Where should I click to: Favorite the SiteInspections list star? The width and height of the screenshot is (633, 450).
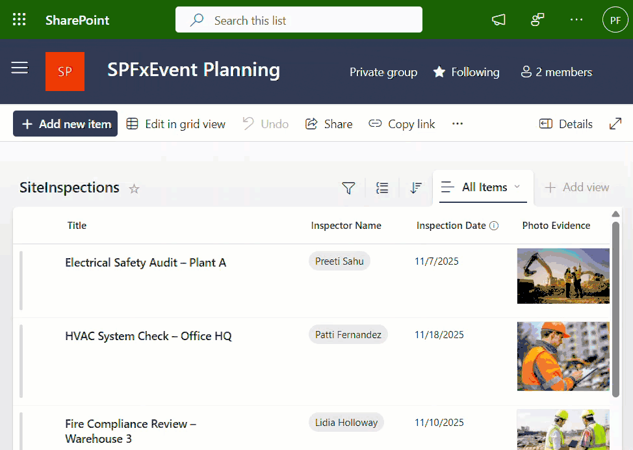click(x=134, y=189)
